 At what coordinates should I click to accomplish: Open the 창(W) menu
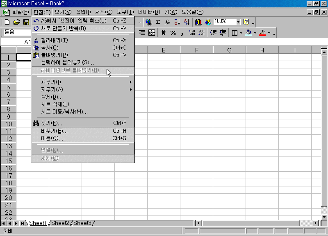[171, 12]
